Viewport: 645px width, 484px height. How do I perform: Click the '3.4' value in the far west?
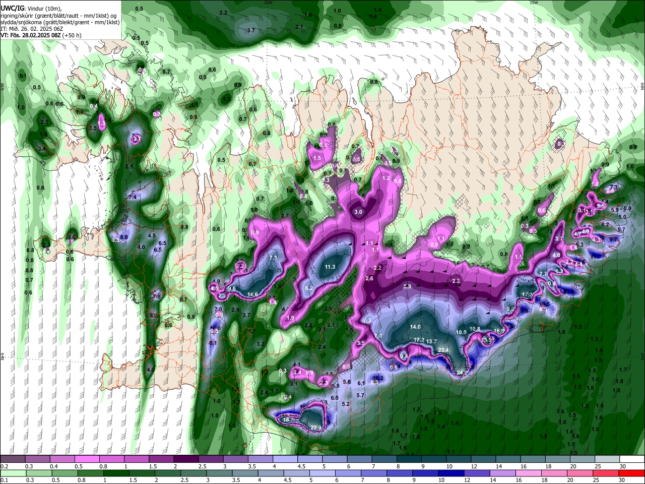(42, 149)
